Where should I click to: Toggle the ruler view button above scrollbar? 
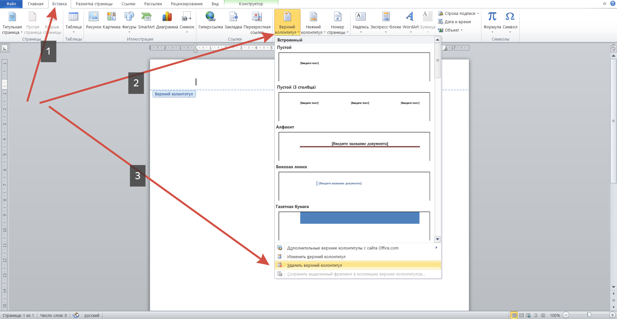(x=613, y=48)
